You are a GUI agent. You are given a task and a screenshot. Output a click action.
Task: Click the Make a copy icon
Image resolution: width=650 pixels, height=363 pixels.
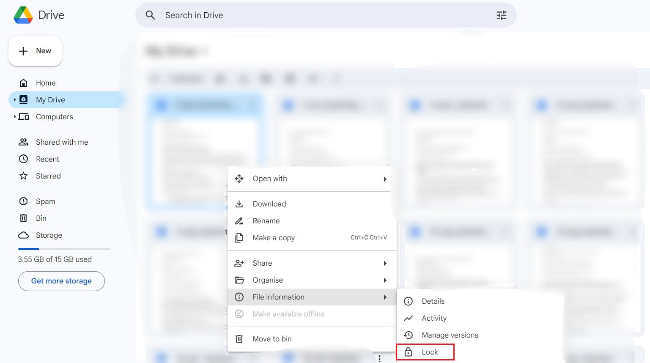pos(239,237)
